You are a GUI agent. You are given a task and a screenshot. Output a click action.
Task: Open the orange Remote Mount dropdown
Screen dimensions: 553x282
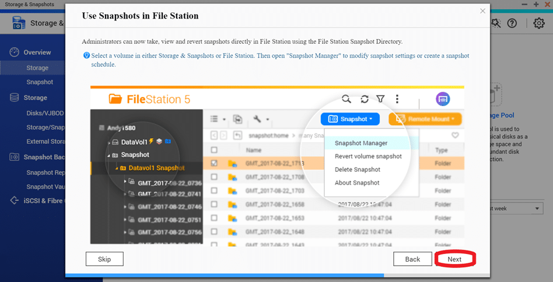[425, 119]
